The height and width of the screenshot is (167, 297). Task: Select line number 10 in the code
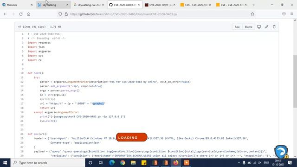(x=22, y=73)
